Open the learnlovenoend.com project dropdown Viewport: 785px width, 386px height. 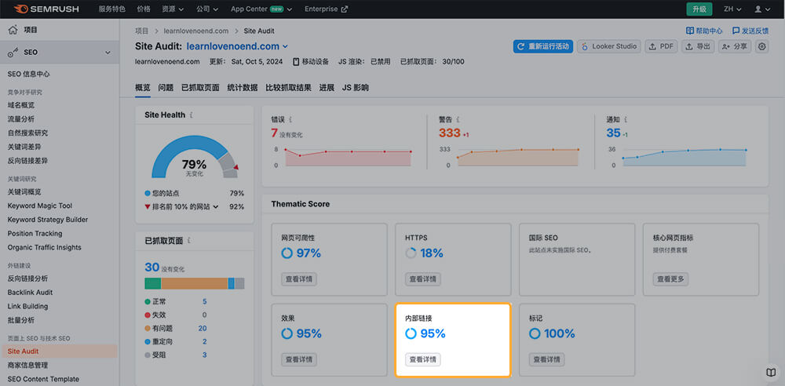(x=237, y=46)
